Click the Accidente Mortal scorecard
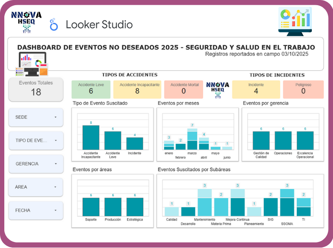 coord(184,89)
